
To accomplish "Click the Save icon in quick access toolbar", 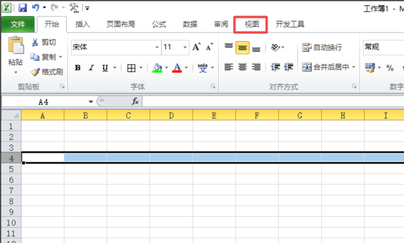I will click(x=22, y=7).
